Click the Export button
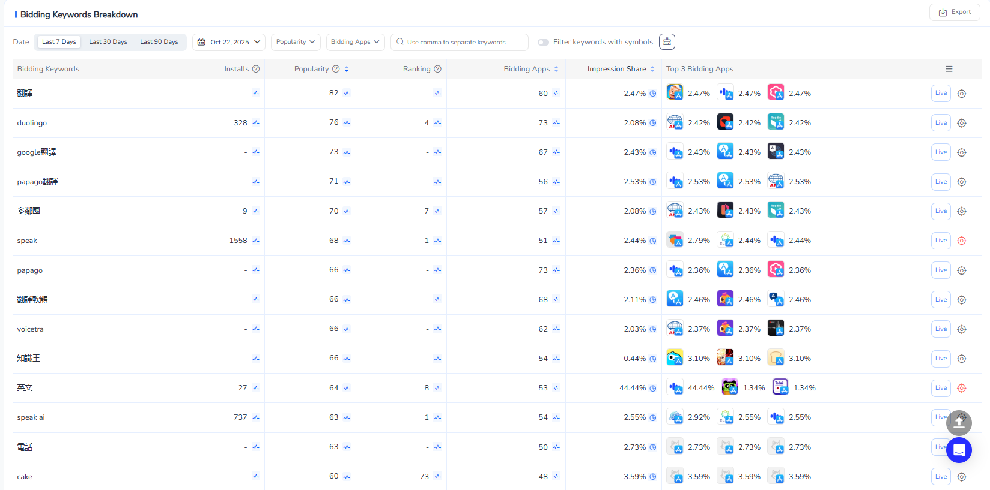Viewport: 990px width, 490px height. (955, 12)
